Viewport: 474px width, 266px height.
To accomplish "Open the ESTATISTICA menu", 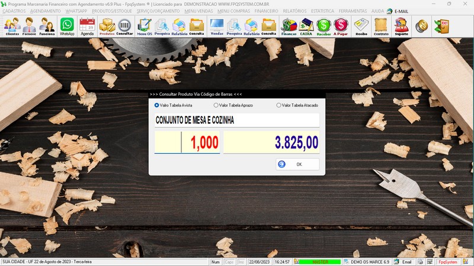I will coord(322,11).
